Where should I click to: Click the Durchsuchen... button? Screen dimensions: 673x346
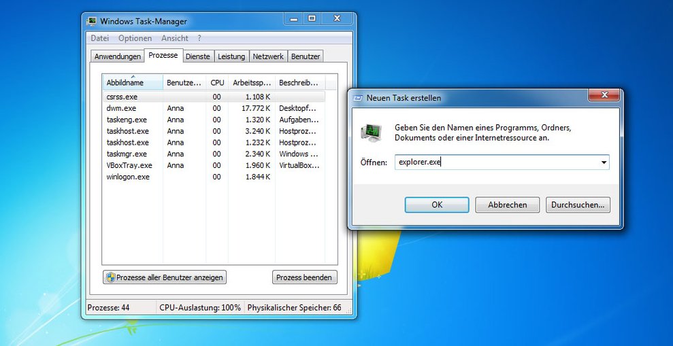[578, 205]
